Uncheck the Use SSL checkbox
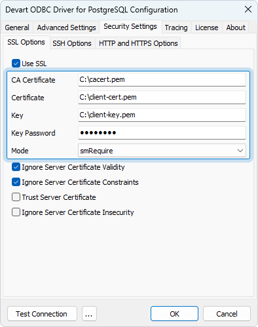 (x=16, y=64)
